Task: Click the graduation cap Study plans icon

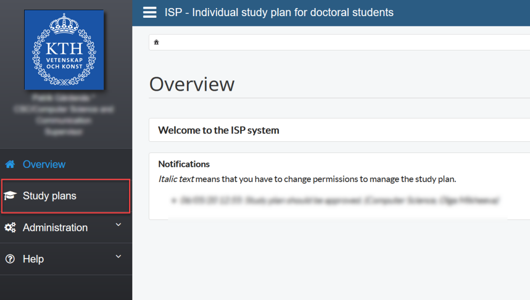Action: tap(10, 196)
